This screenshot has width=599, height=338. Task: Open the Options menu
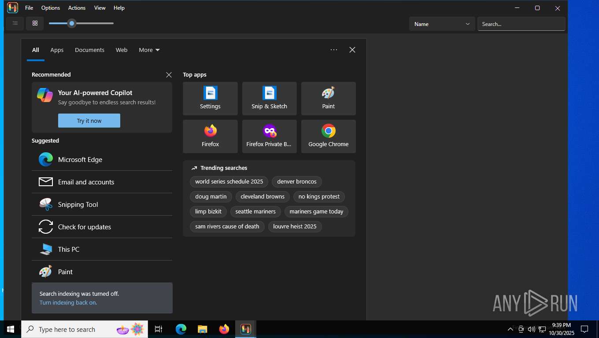[51, 8]
